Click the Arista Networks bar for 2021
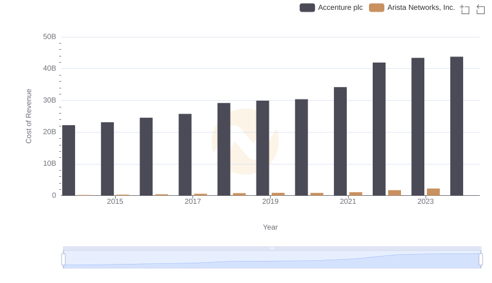 coord(356,194)
